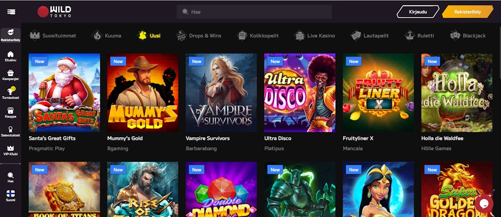Select the Kuuma tab label
The width and height of the screenshot is (501, 217).
[x=113, y=36]
